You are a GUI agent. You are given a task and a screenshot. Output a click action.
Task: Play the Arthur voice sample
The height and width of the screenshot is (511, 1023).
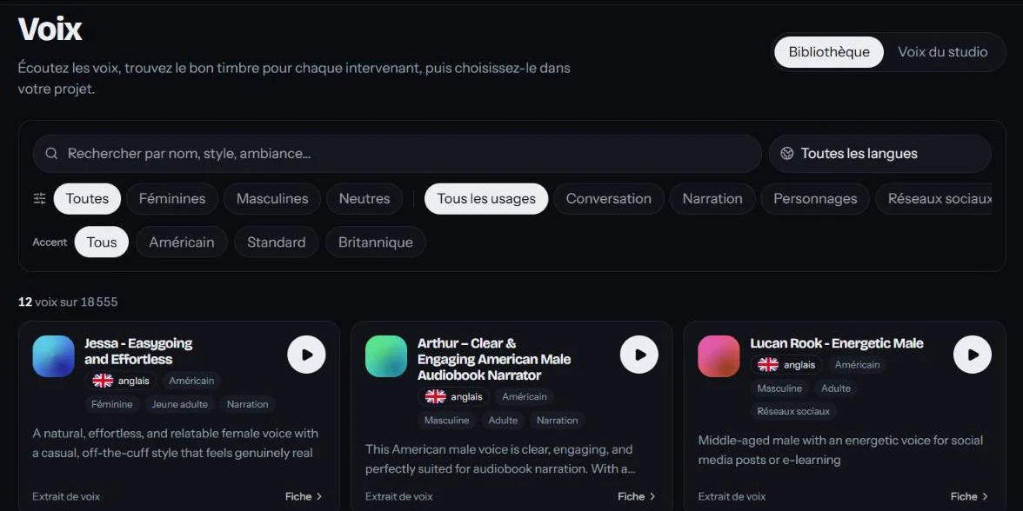tap(639, 355)
